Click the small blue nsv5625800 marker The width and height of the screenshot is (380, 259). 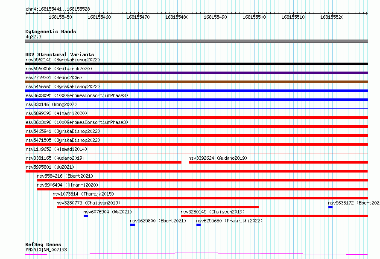coord(132,225)
